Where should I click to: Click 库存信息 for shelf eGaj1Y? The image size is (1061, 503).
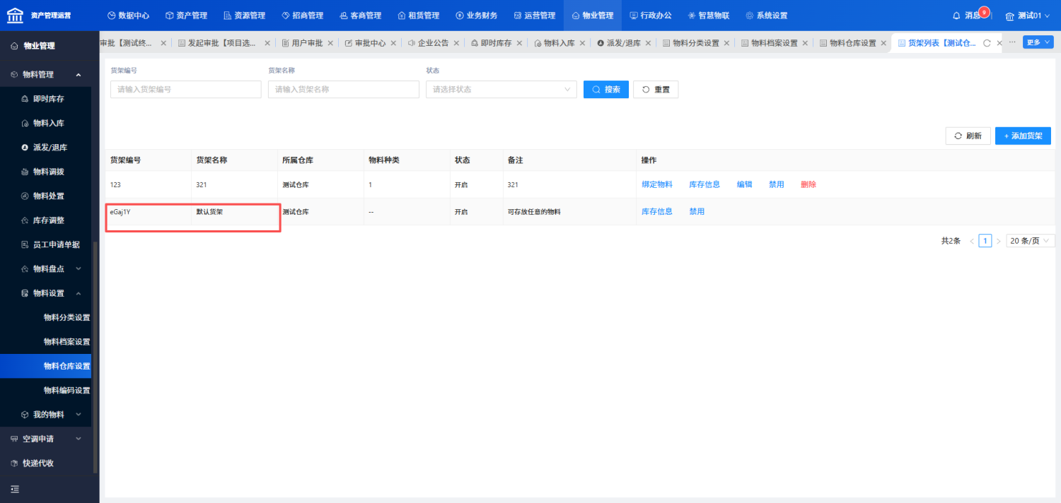[656, 211]
